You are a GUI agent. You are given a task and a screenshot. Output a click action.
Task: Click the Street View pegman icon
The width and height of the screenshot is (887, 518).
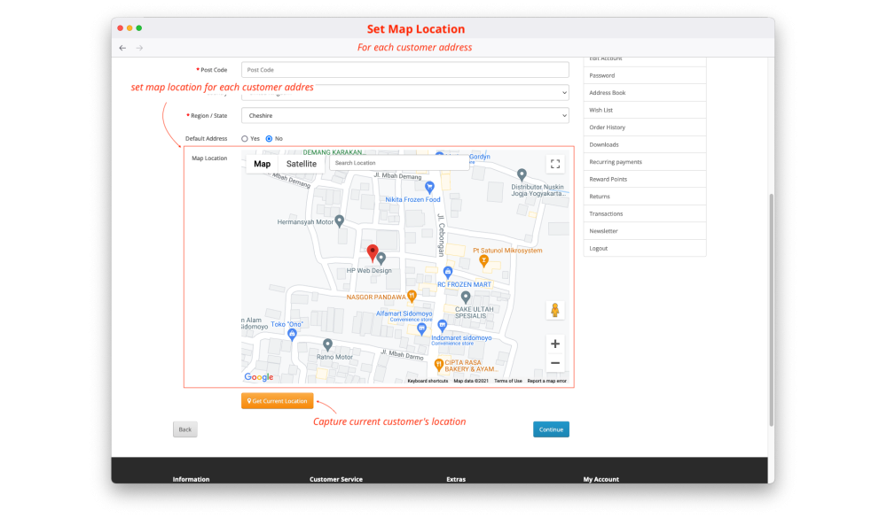point(555,310)
